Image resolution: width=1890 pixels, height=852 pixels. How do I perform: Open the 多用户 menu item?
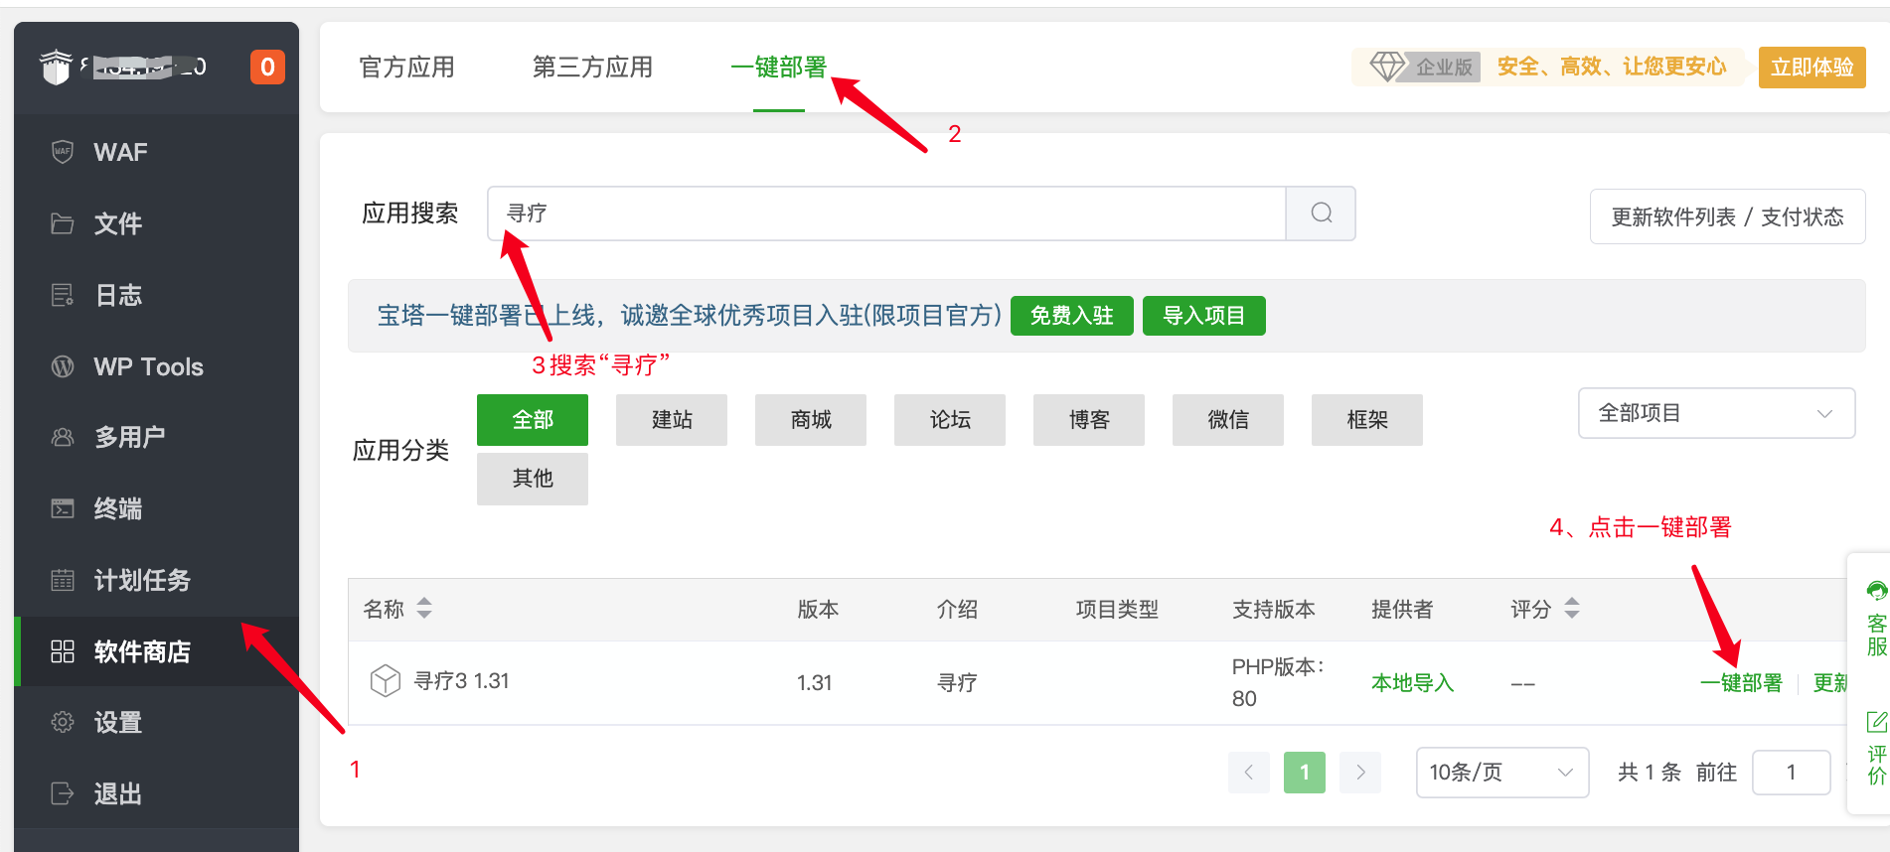click(x=157, y=437)
